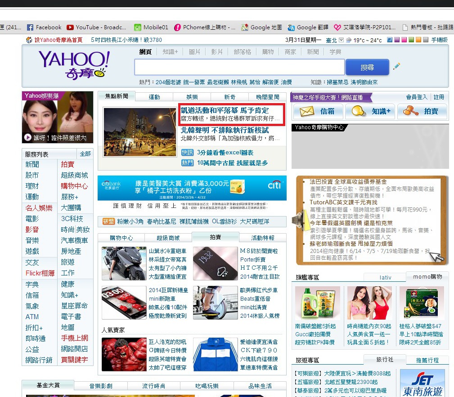Switch search to 購物 tab
This screenshot has width=454, height=397.
268,52
